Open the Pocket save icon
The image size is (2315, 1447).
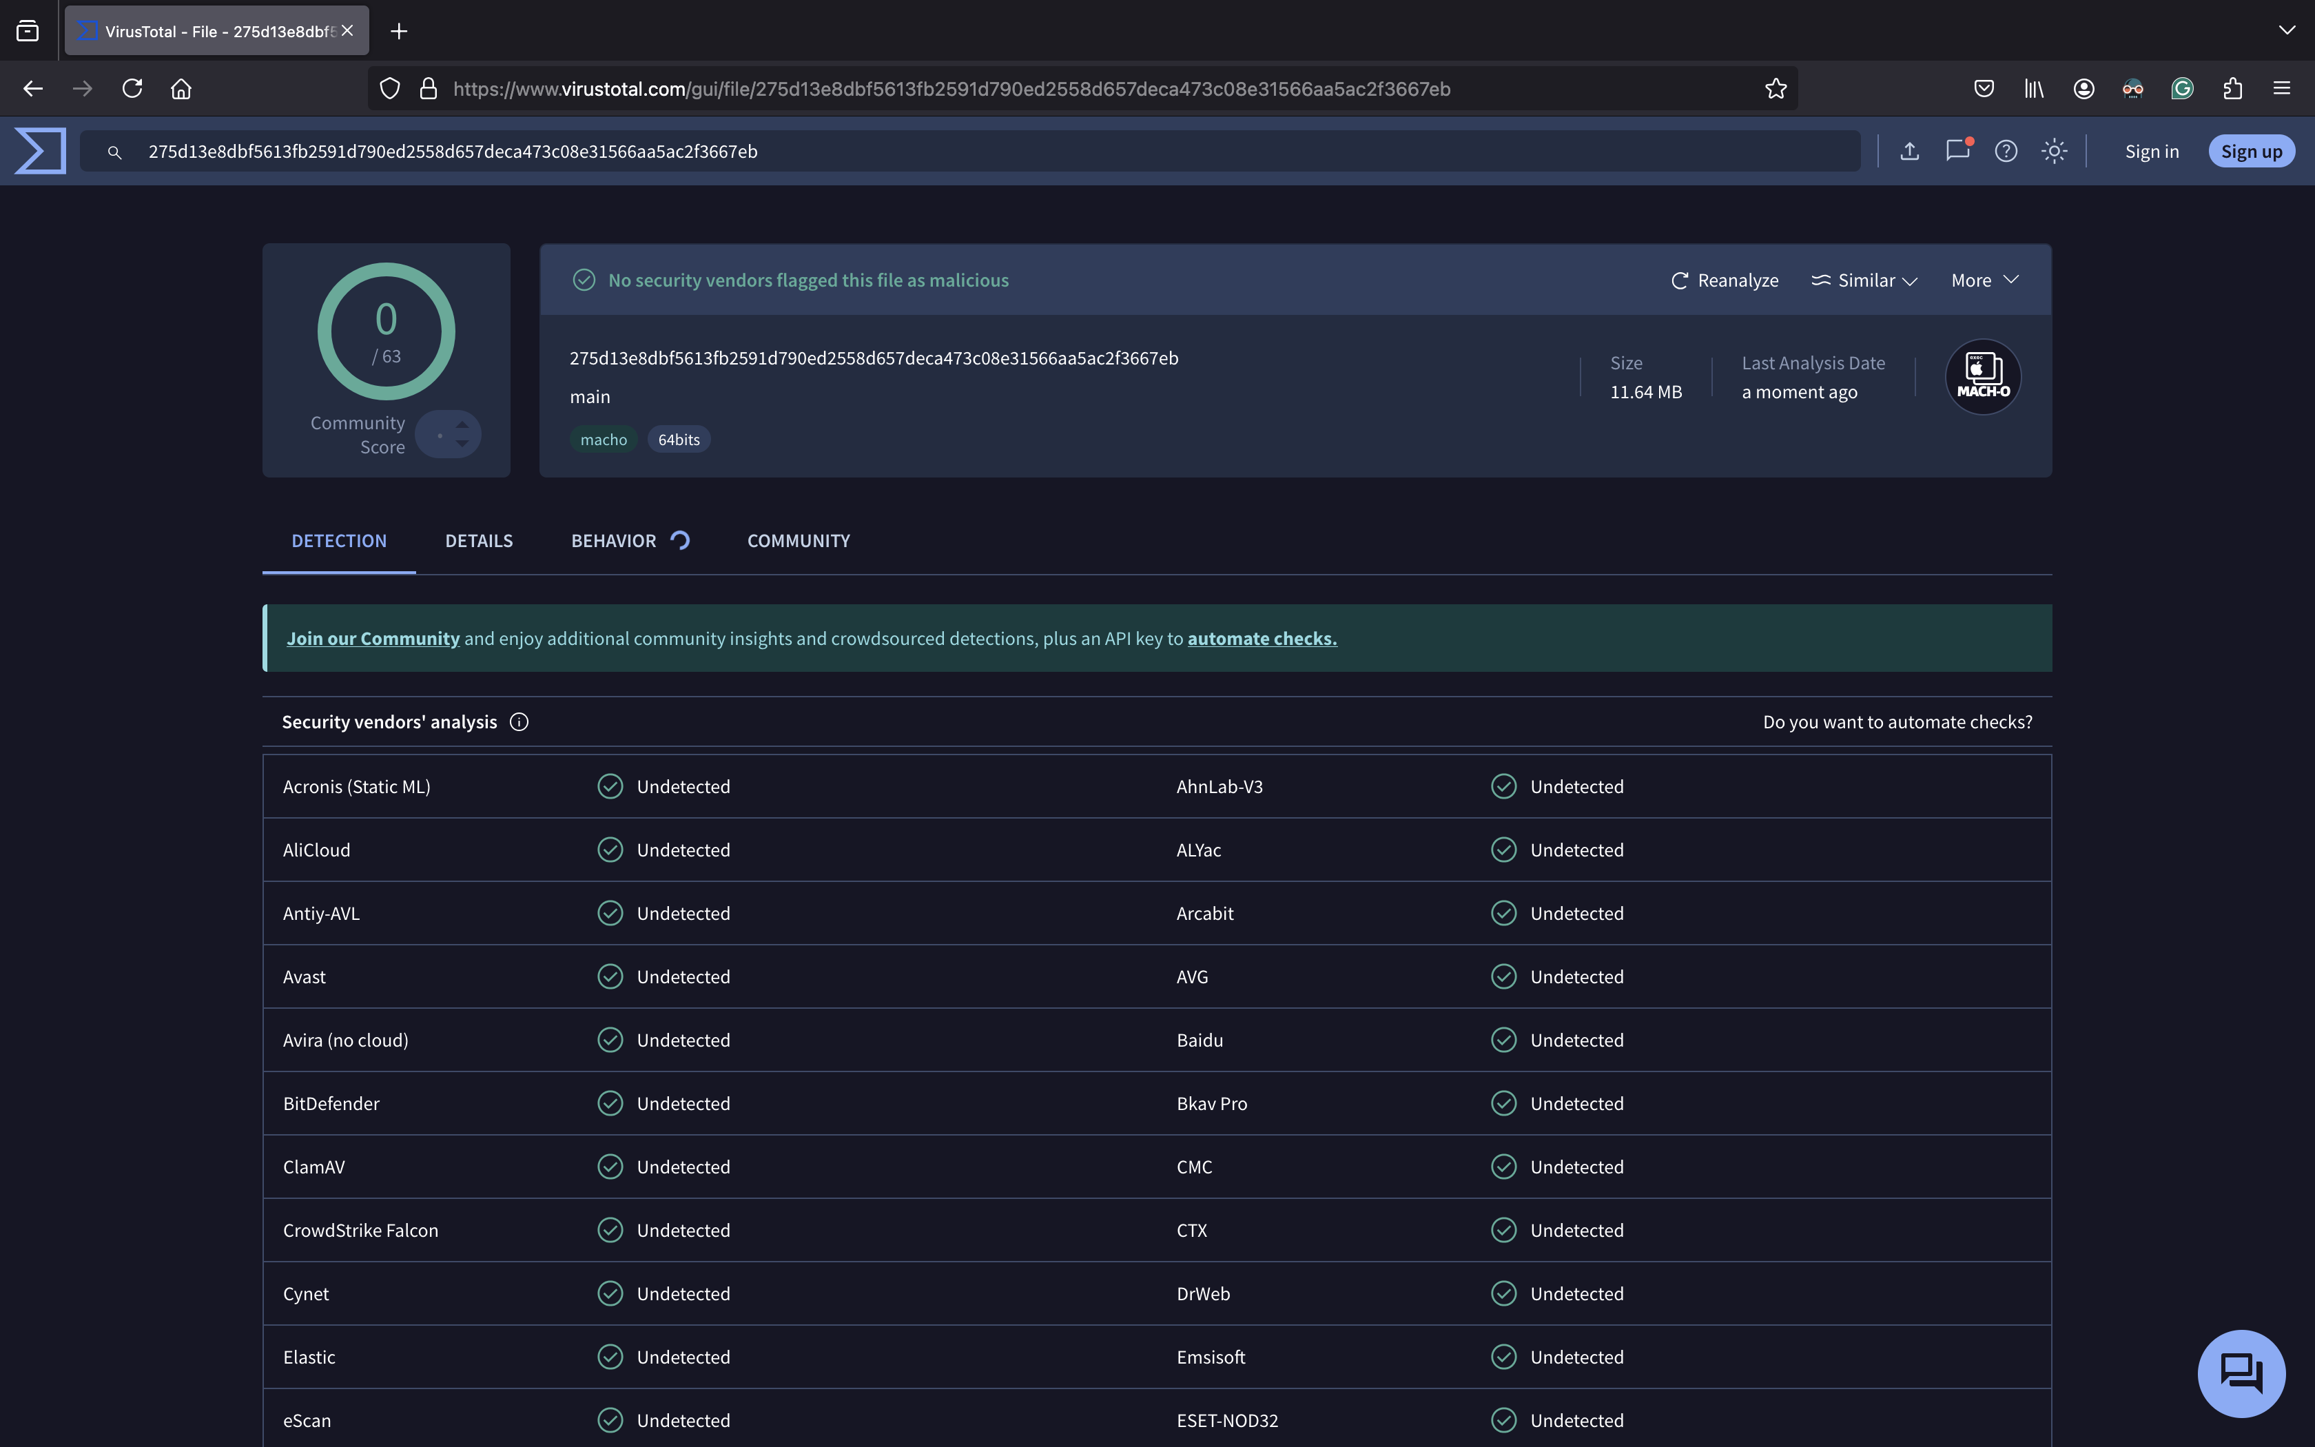(1984, 89)
